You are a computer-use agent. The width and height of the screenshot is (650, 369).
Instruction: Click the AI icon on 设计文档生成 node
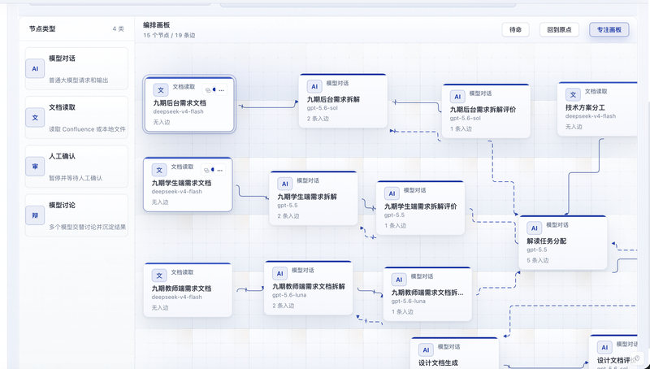click(x=426, y=350)
